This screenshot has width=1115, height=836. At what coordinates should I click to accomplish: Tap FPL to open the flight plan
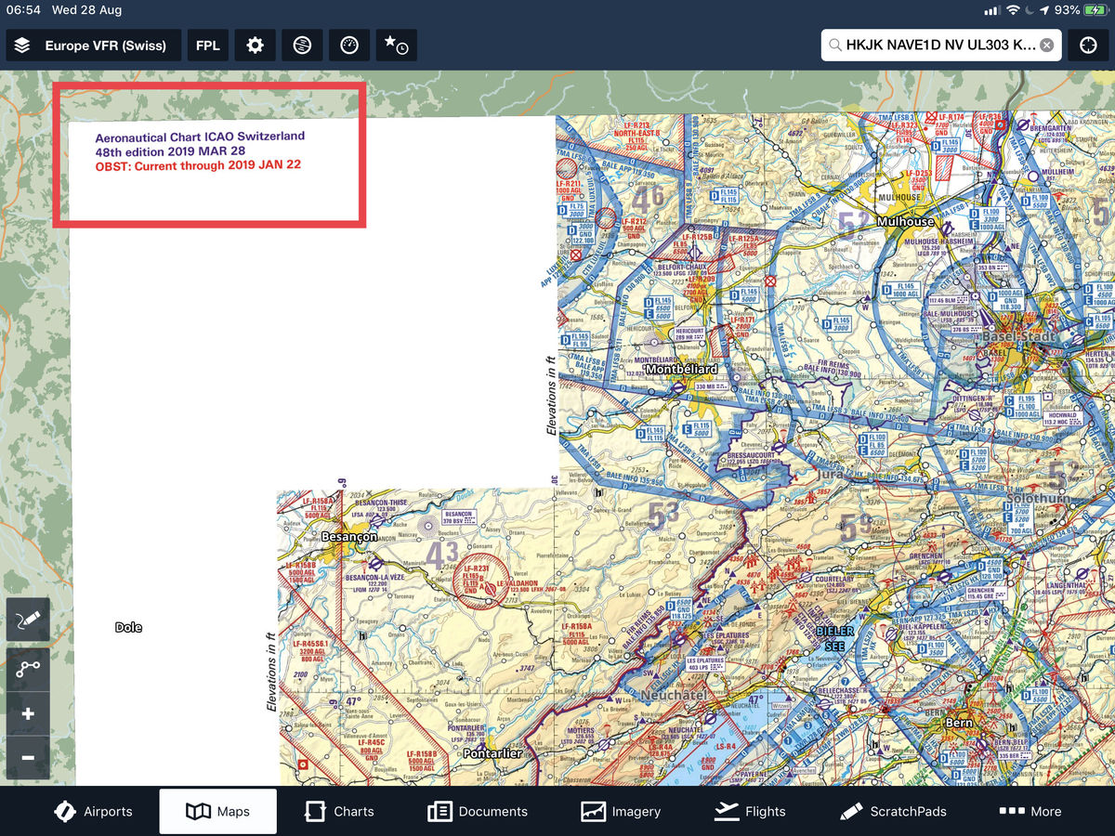[x=207, y=45]
